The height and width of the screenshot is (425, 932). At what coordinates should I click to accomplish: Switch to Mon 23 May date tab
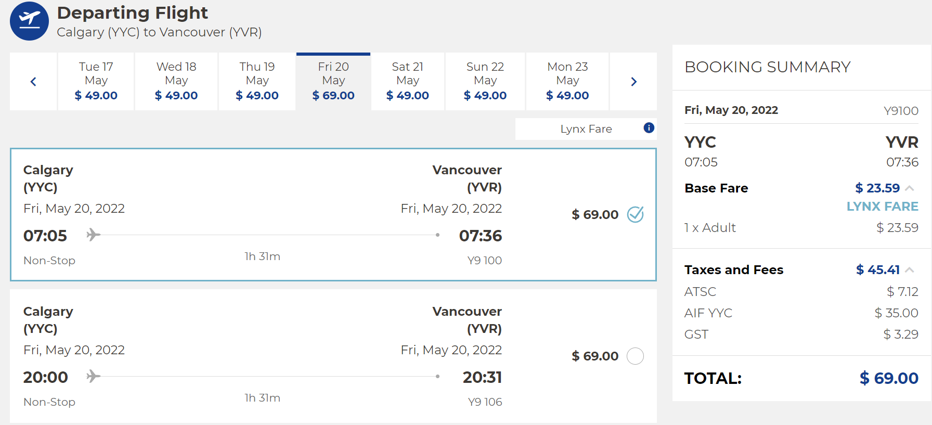[567, 81]
